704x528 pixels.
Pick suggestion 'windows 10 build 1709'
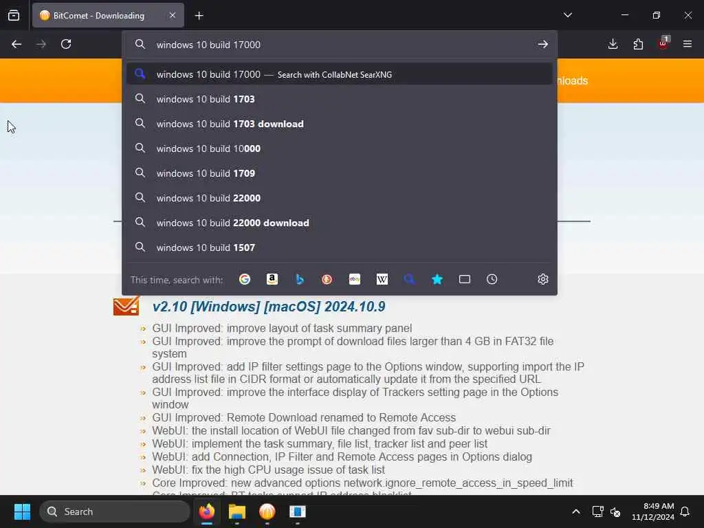click(340, 173)
